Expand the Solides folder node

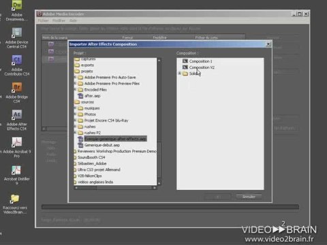(x=179, y=73)
